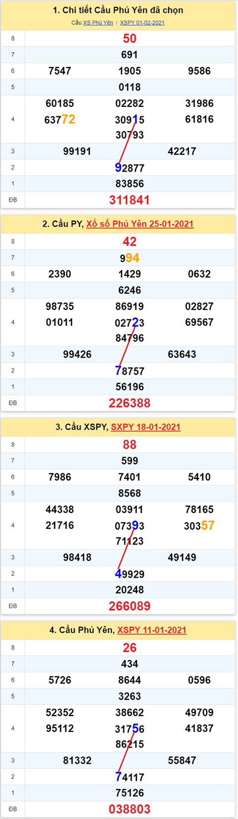Click second prize number 92877
This screenshot has height=819, width=238.
click(x=129, y=168)
